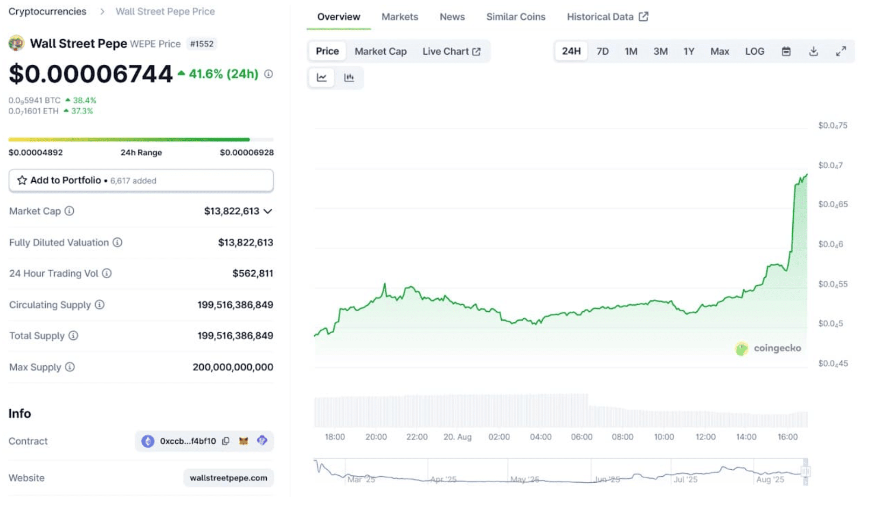Click the $0.00004892 24h low value
The width and height of the screenshot is (872, 507).
click(35, 152)
